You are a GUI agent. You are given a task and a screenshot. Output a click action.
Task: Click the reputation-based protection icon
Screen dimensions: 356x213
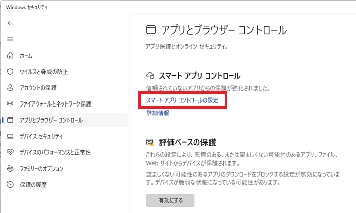pos(150,142)
